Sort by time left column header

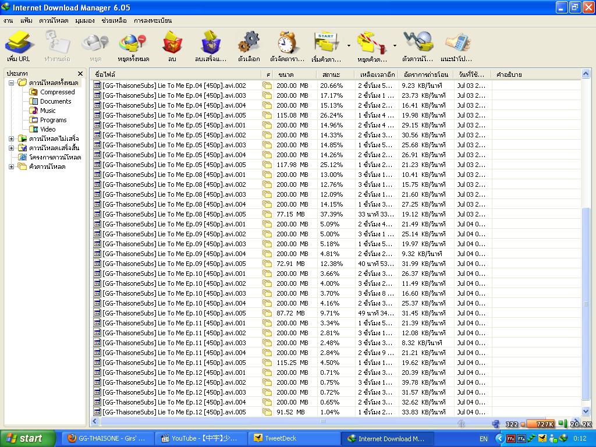point(377,74)
